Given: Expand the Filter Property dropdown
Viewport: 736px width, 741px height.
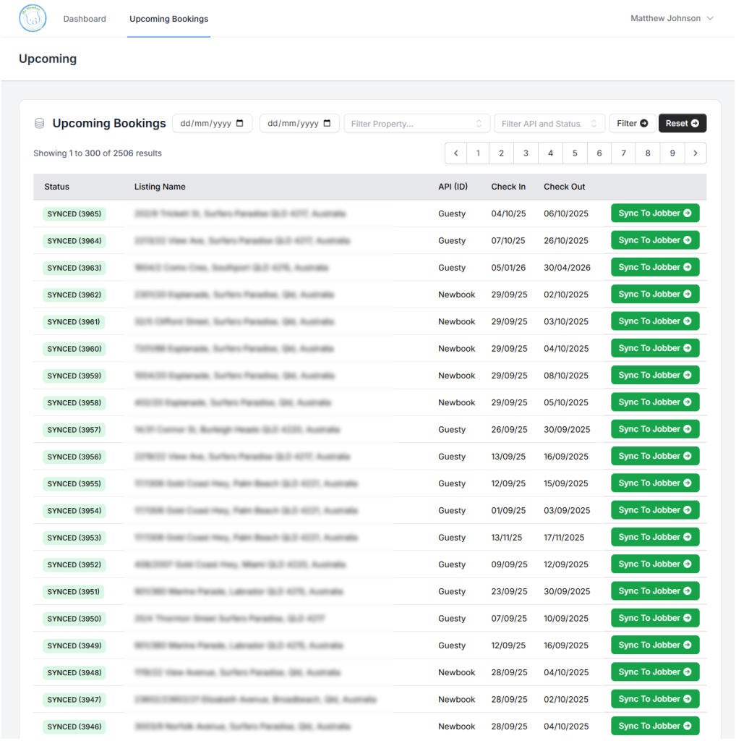Looking at the screenshot, I should tap(416, 124).
